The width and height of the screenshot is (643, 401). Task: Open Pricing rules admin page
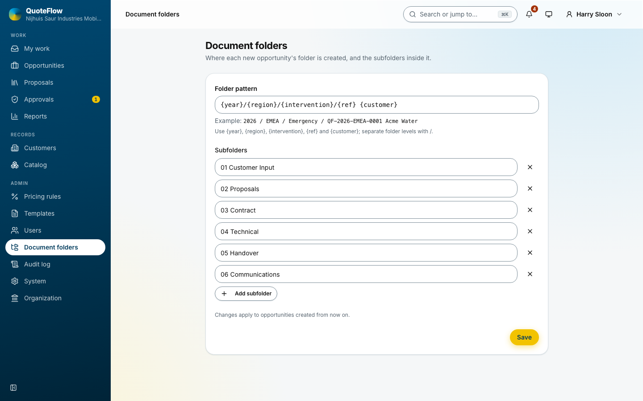55,196
